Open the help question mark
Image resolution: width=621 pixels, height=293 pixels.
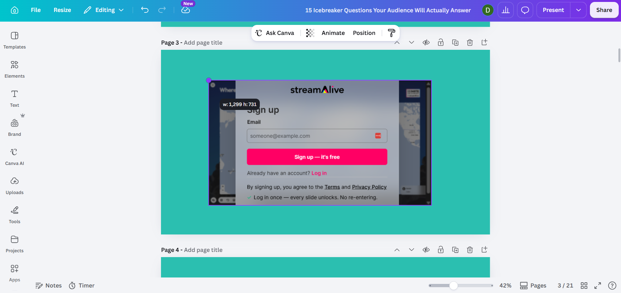(612, 286)
